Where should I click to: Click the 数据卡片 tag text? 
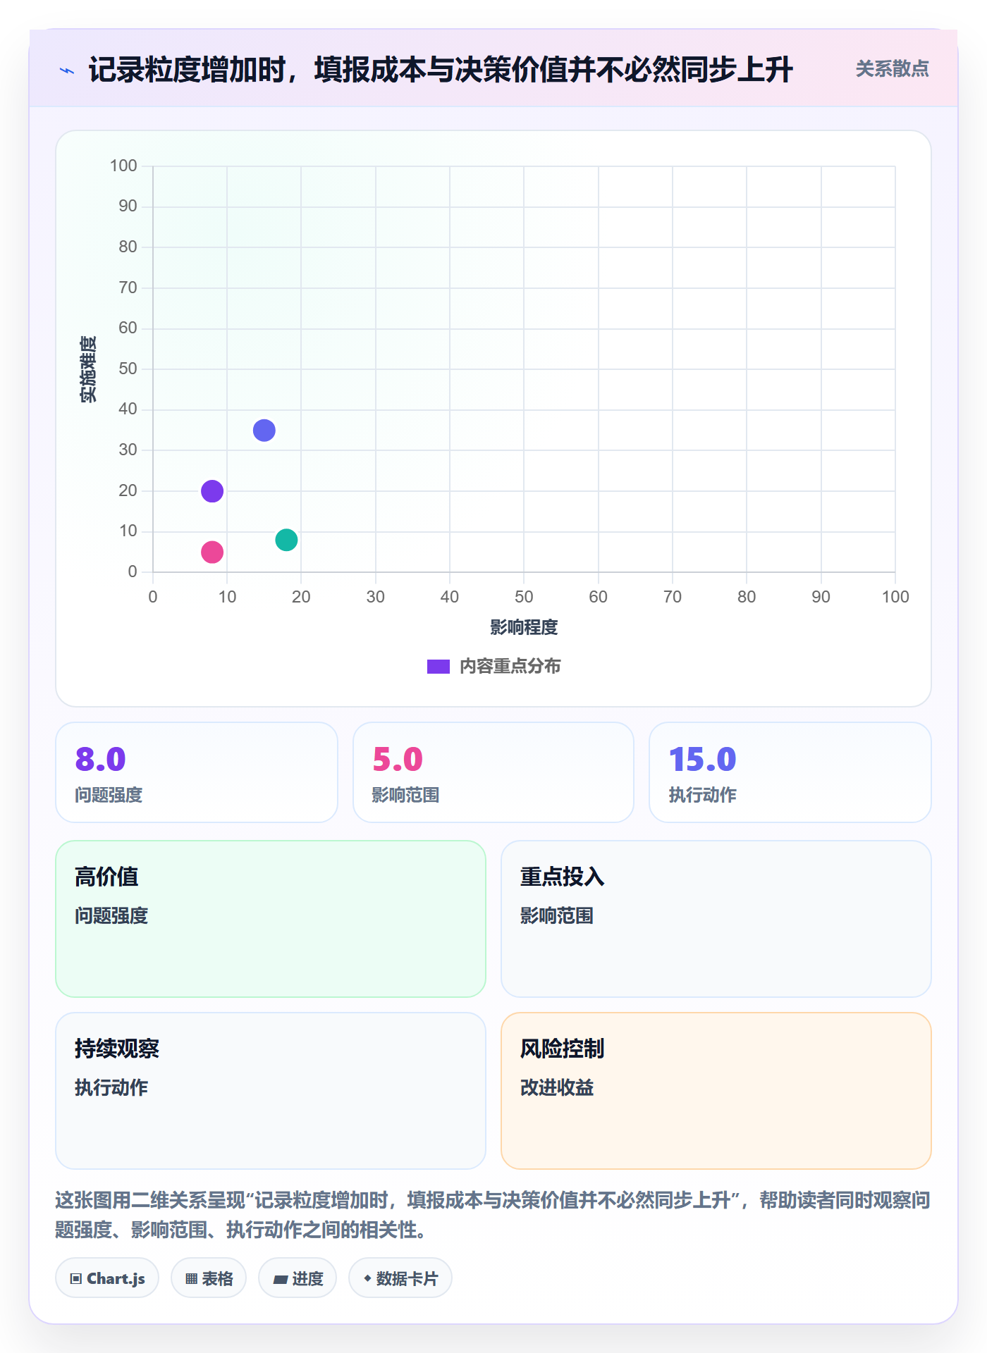coord(407,1279)
